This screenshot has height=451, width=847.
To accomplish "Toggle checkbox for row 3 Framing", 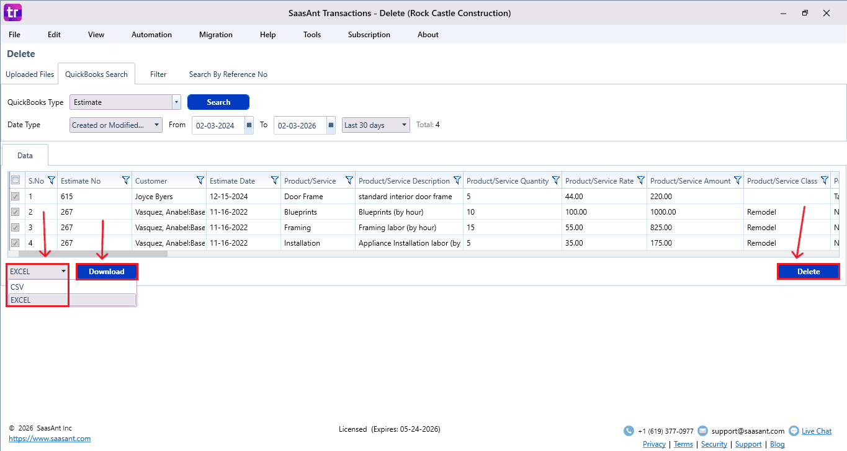I will click(x=16, y=228).
